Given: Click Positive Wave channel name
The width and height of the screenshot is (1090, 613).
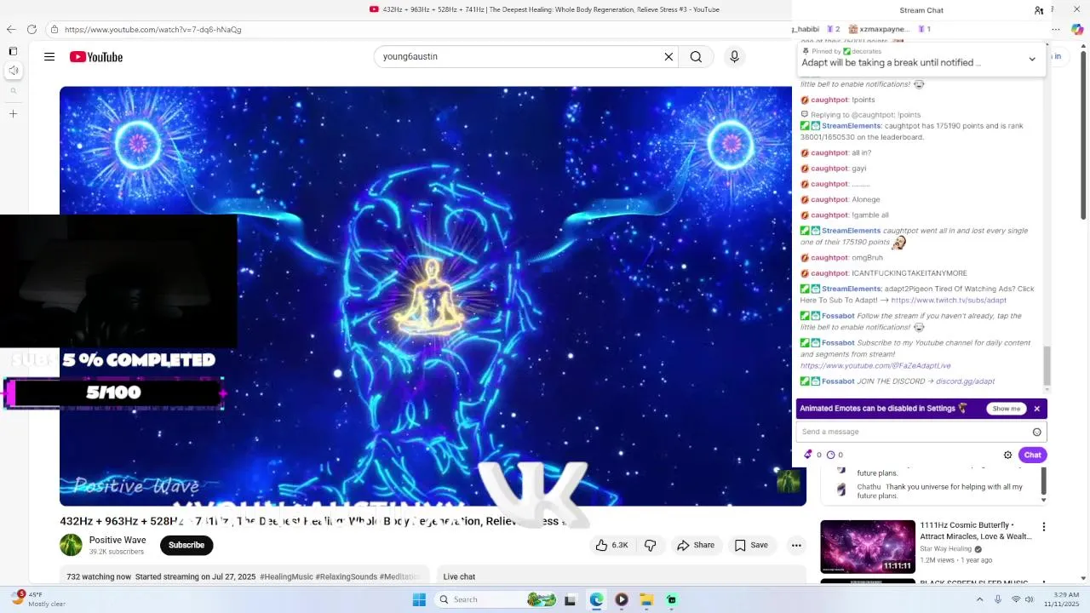Looking at the screenshot, I should pyautogui.click(x=118, y=540).
